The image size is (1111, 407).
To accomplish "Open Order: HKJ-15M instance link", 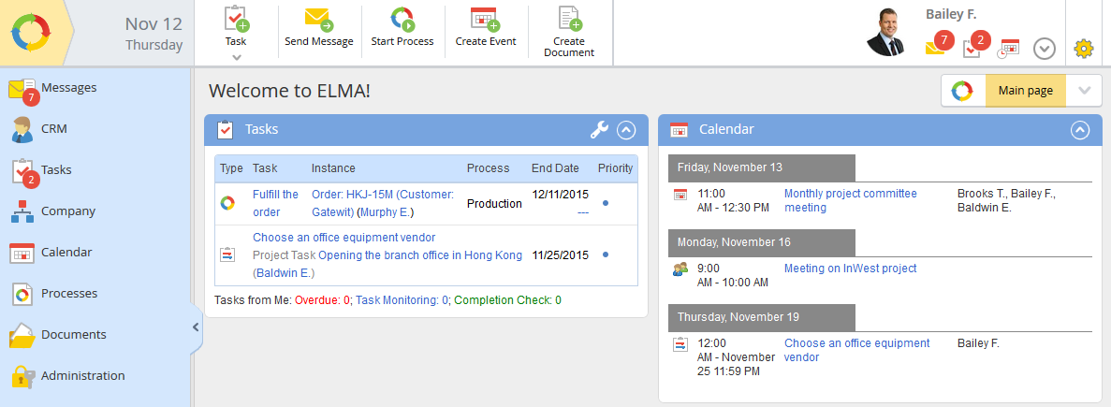I will point(383,201).
